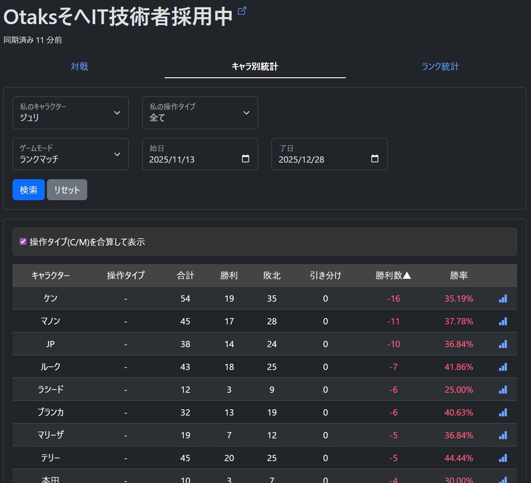Screen dimensions: 531x483
Task: Sort by キャラクター column header
Action: click(x=51, y=275)
